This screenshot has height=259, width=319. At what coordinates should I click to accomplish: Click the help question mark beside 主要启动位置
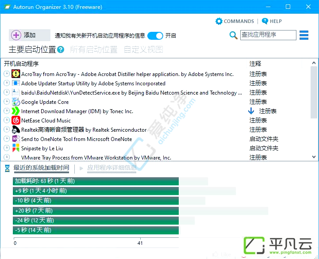(x=61, y=50)
